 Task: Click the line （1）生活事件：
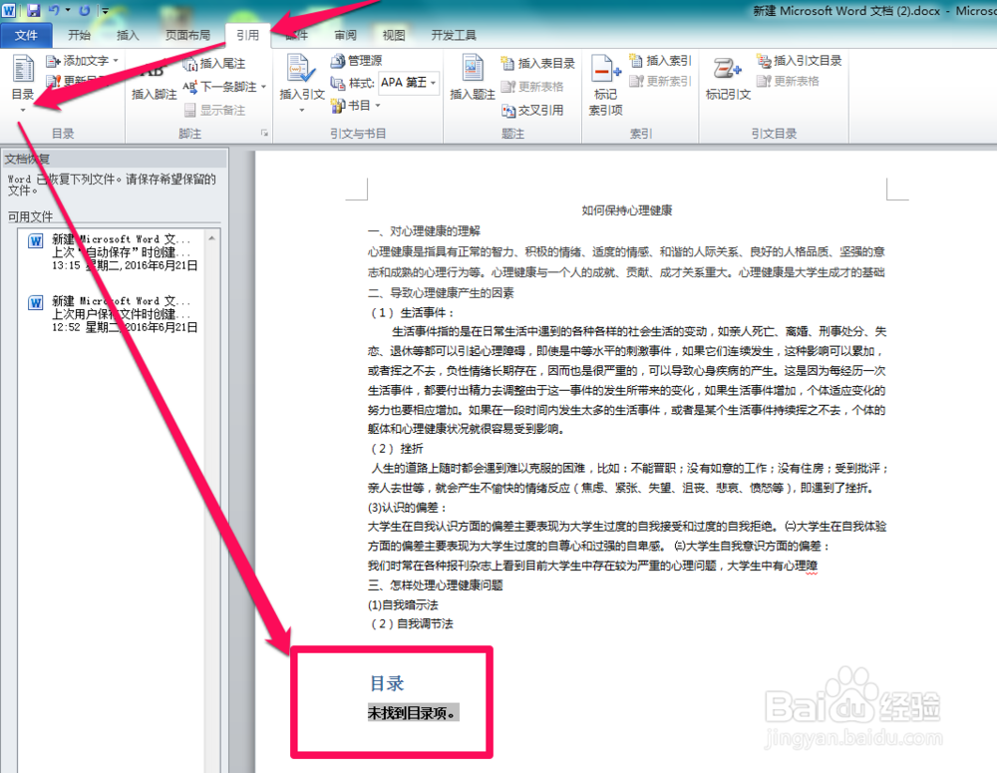[x=412, y=312]
